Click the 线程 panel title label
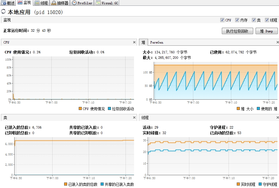The width and height of the screenshot is (279, 188). (x=145, y=118)
